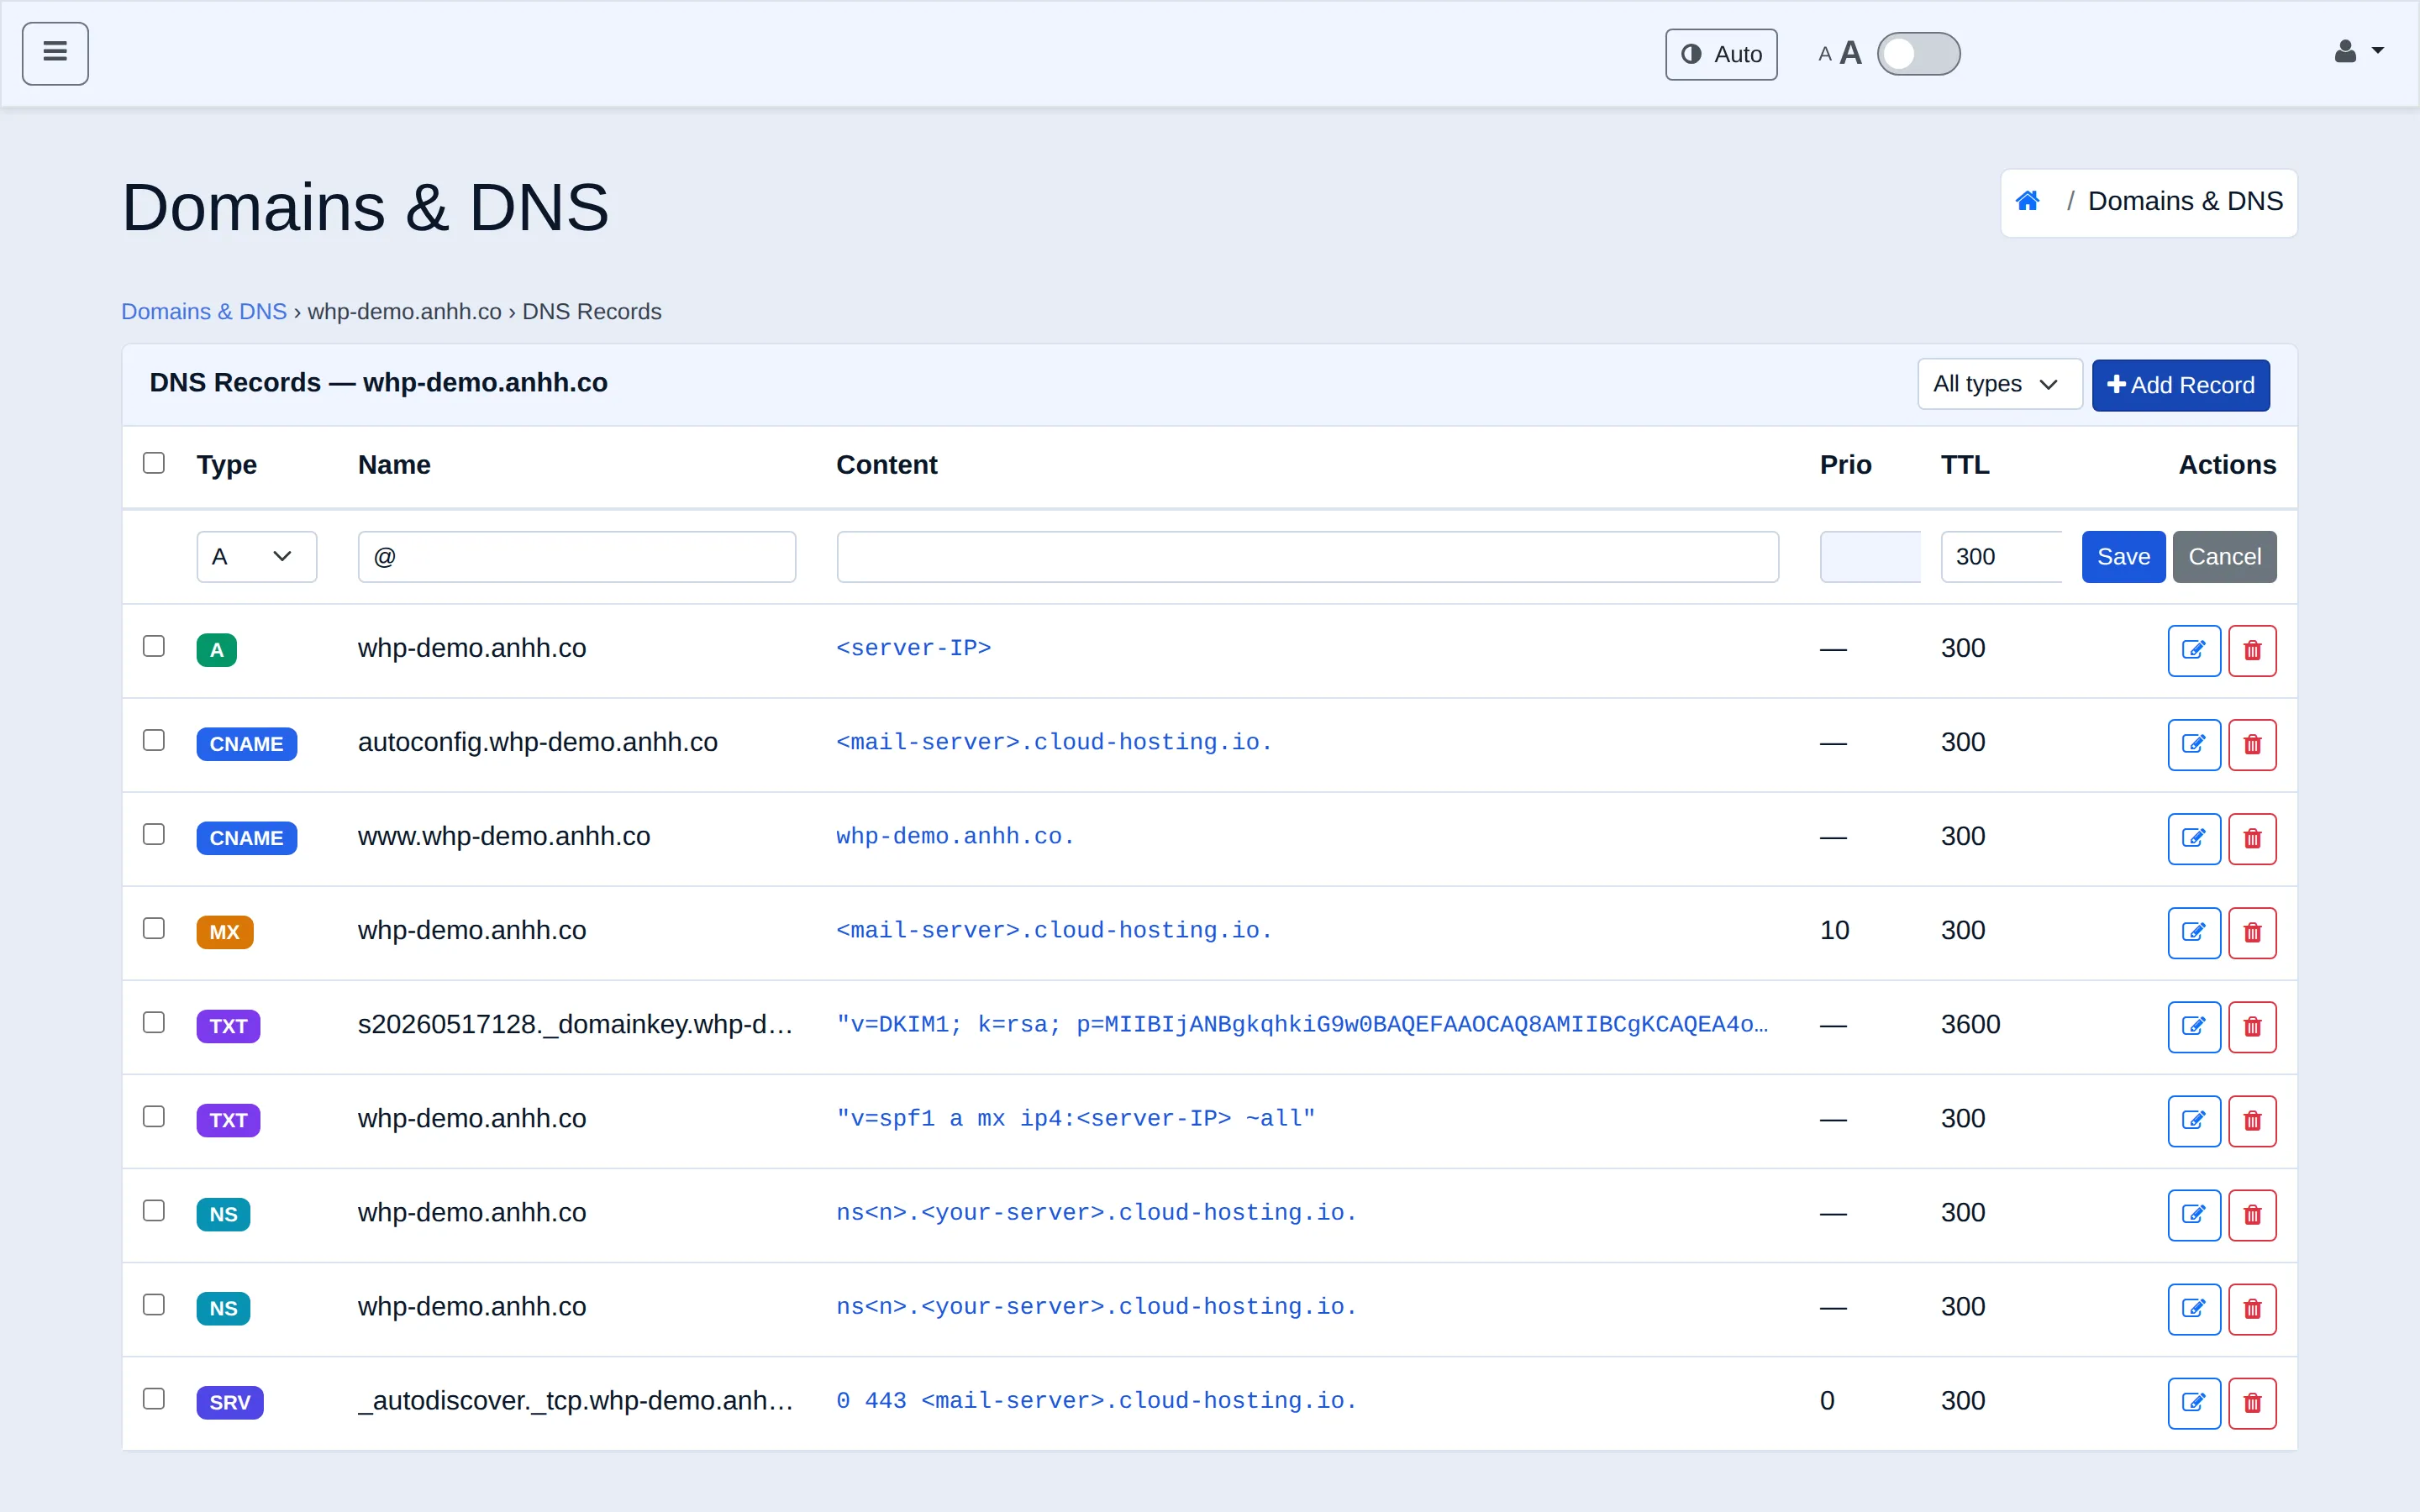Delete the www CNAME record
Image resolution: width=2420 pixels, height=1512 pixels.
(x=2252, y=838)
